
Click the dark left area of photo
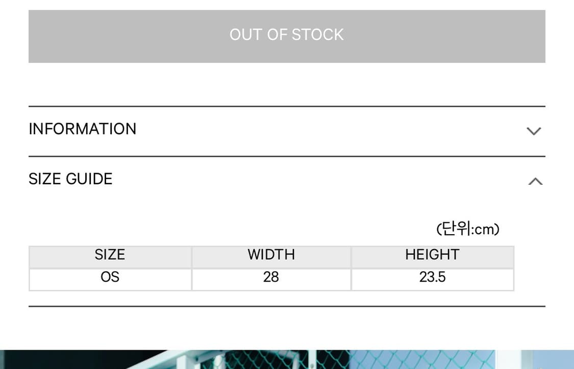tap(51, 359)
